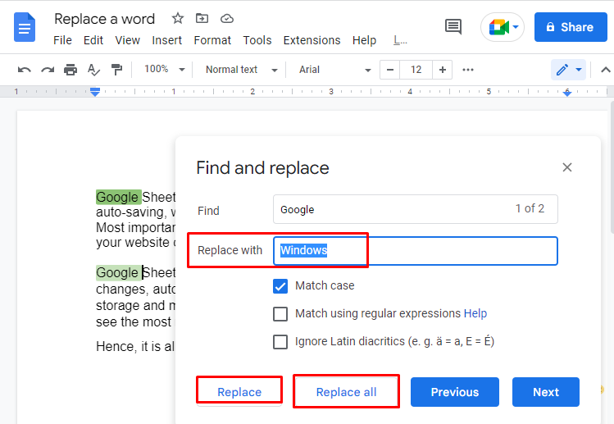Click the first highlighted Google word

(118, 197)
